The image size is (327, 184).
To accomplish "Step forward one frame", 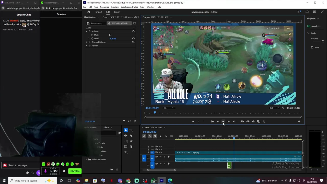I will (228, 121).
